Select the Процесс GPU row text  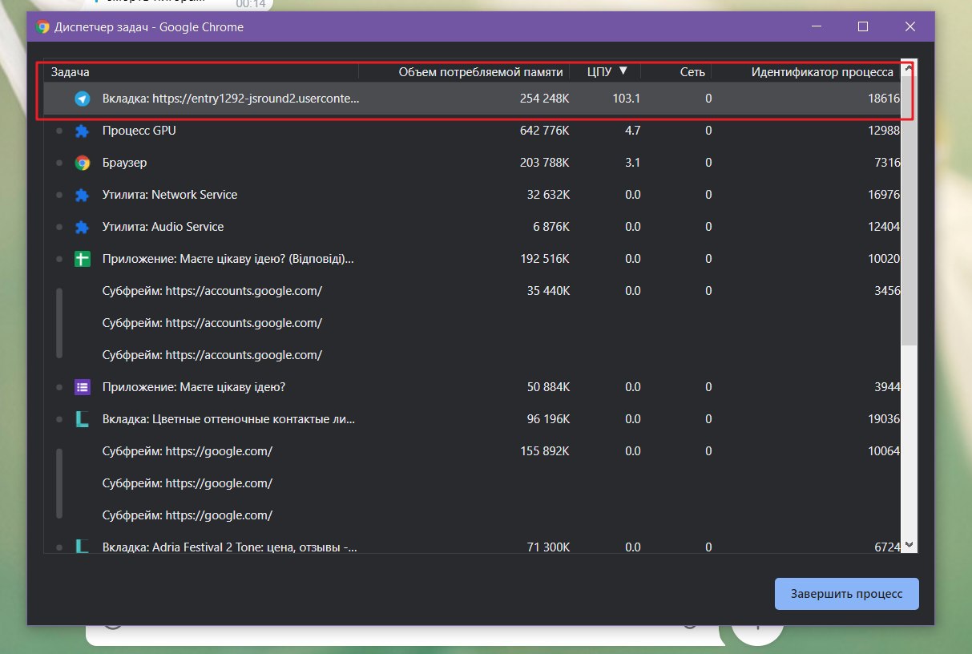139,131
